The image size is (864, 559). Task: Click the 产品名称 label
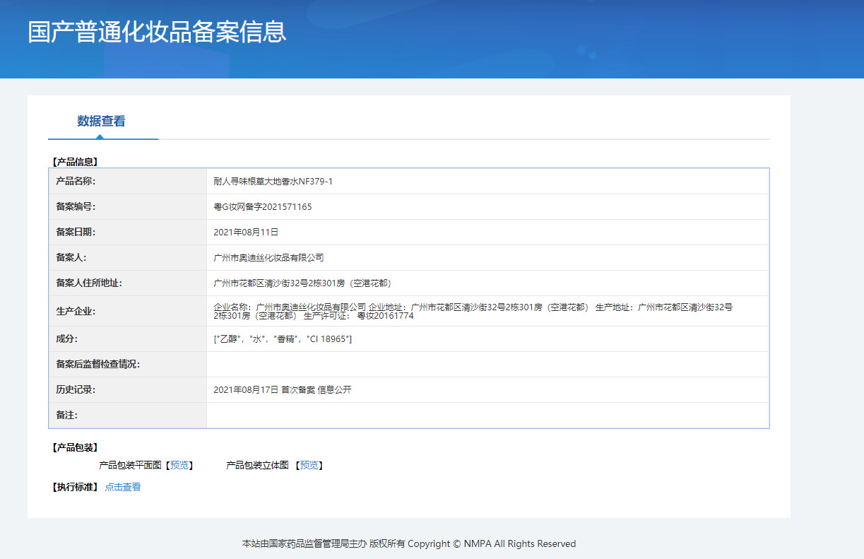click(x=76, y=182)
